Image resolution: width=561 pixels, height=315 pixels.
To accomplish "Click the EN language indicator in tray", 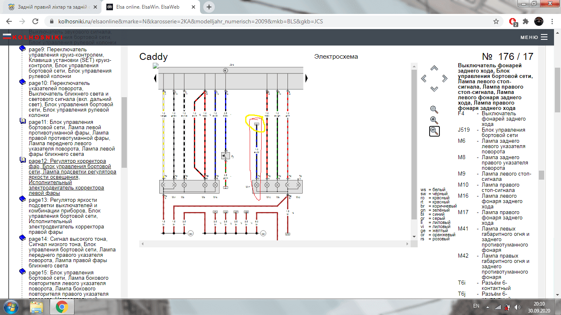I will click(x=476, y=306).
